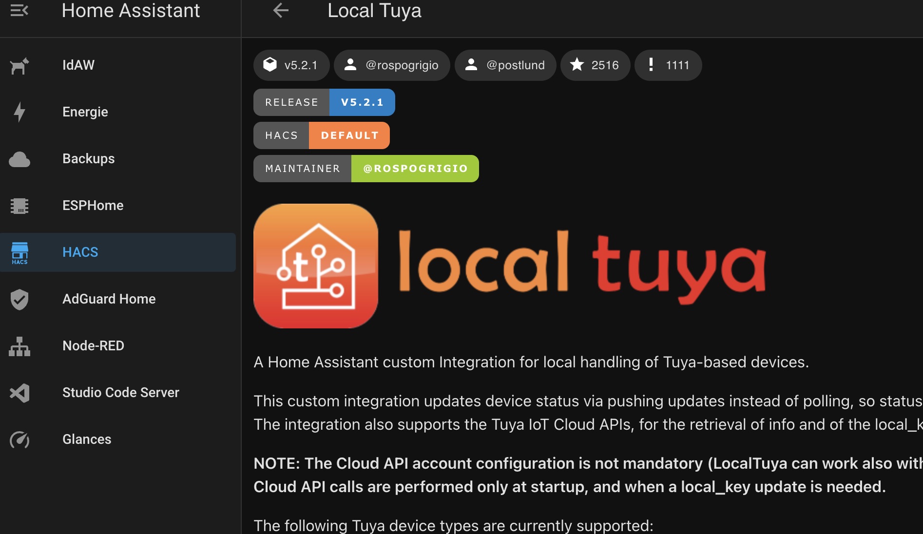923x534 pixels.
Task: Click the IdAW dog icon
Action: point(19,65)
